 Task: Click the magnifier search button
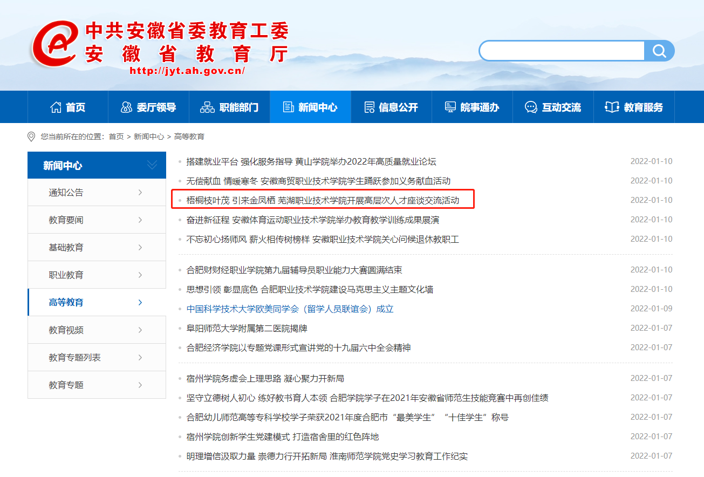click(659, 51)
